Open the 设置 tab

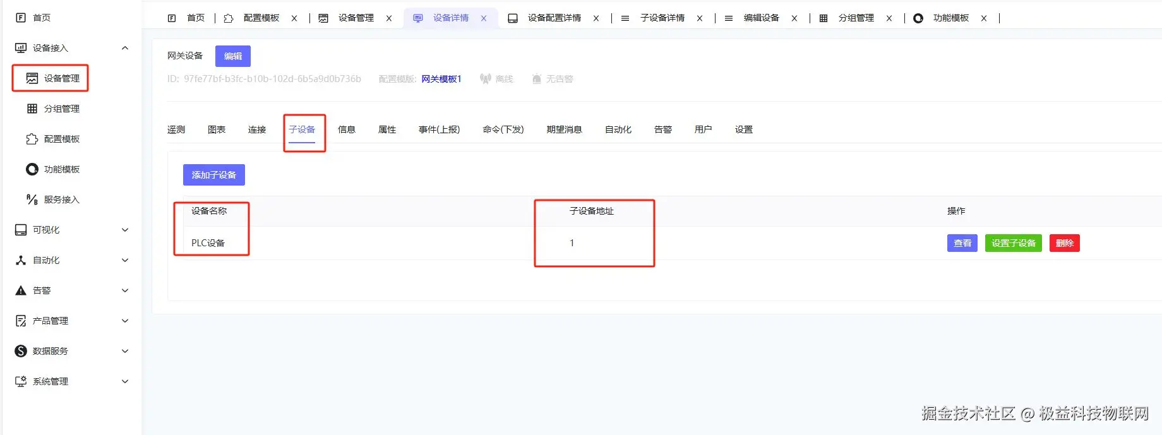point(744,129)
